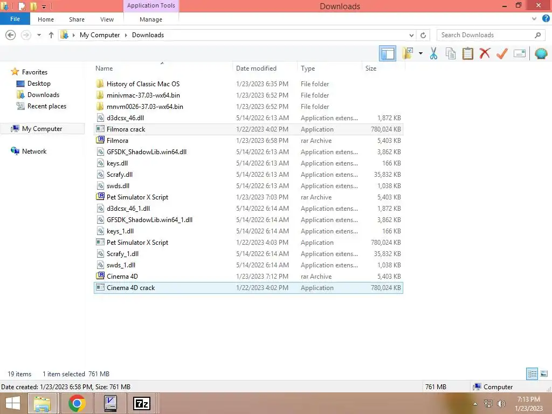
Task: Click the rename card toolbar icon
Action: click(x=520, y=53)
